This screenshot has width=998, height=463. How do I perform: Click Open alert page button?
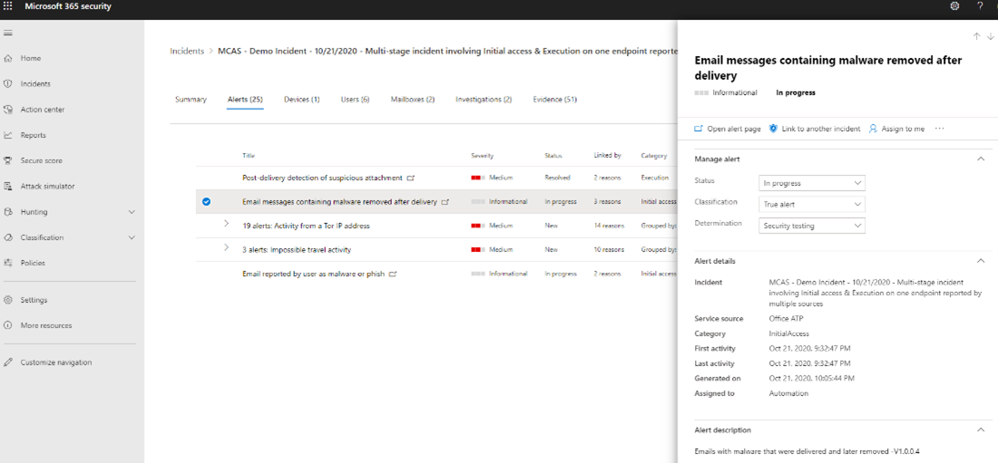(728, 129)
